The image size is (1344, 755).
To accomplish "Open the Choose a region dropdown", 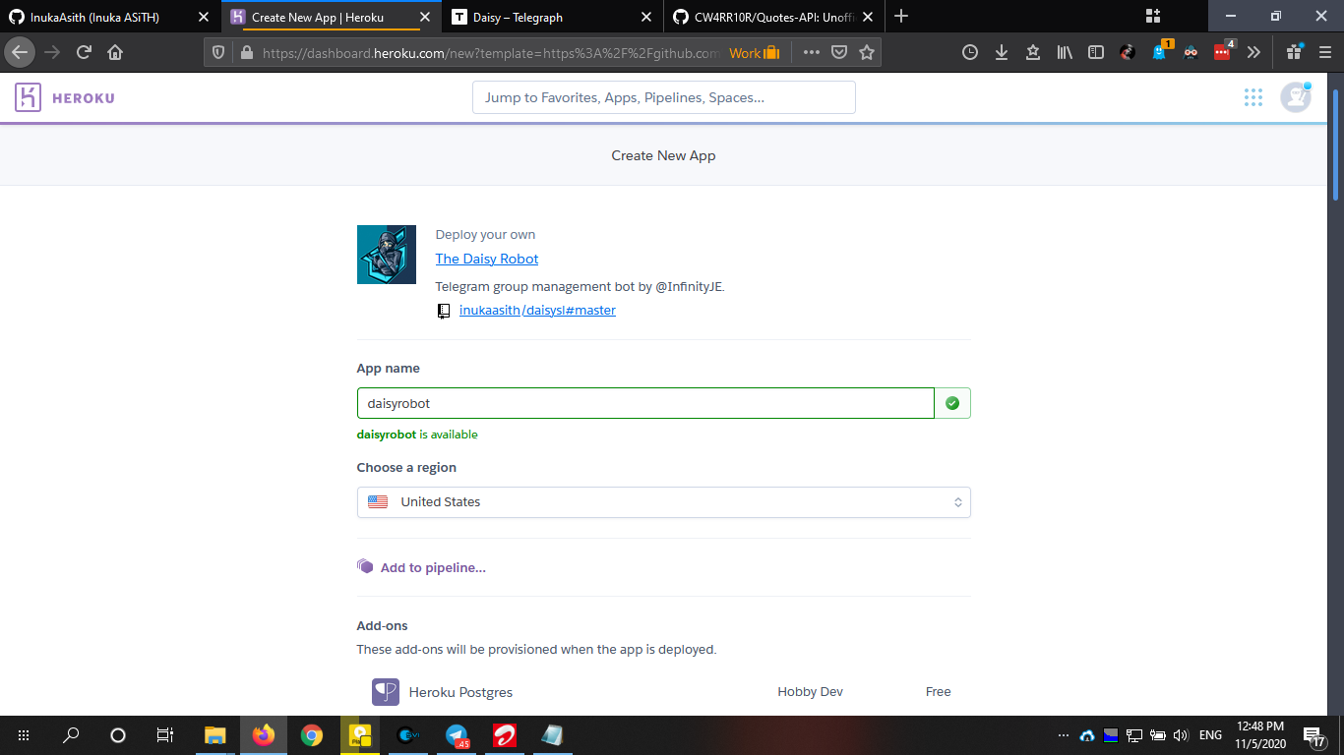I will [x=664, y=502].
